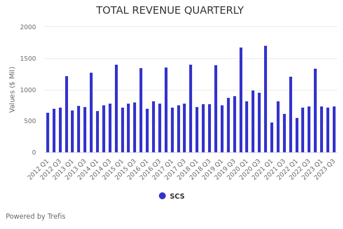Toggle the SCS series legend label
This screenshot has height=229, width=343.
[177, 196]
